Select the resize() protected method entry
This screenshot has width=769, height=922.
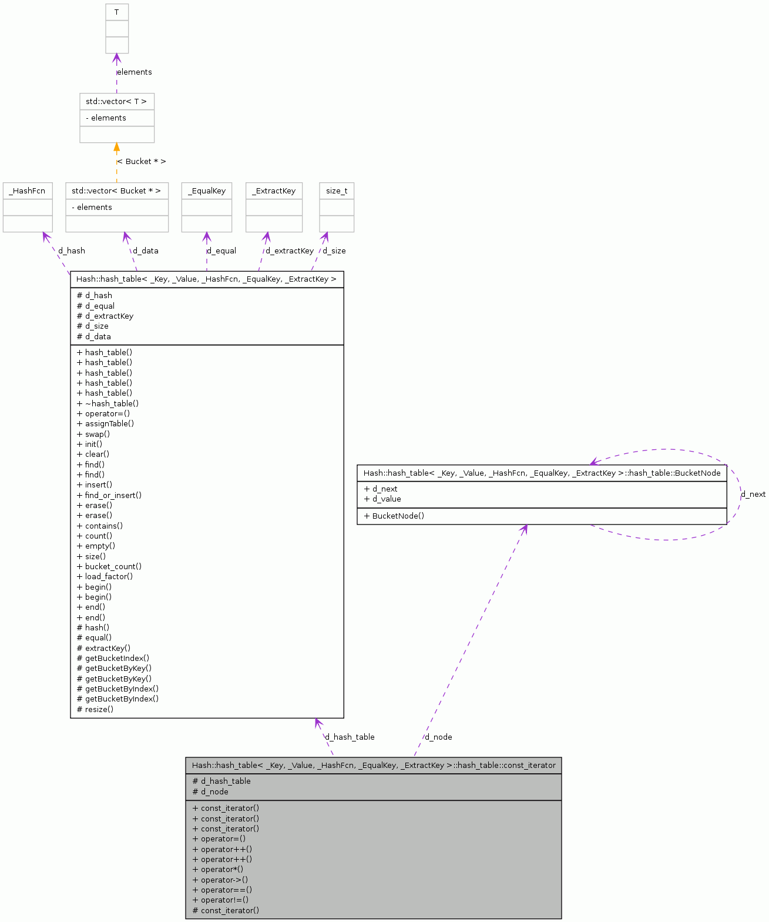pyautogui.click(x=95, y=709)
